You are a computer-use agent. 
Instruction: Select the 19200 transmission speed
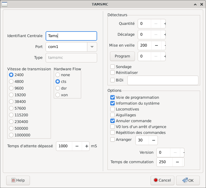point(11,95)
